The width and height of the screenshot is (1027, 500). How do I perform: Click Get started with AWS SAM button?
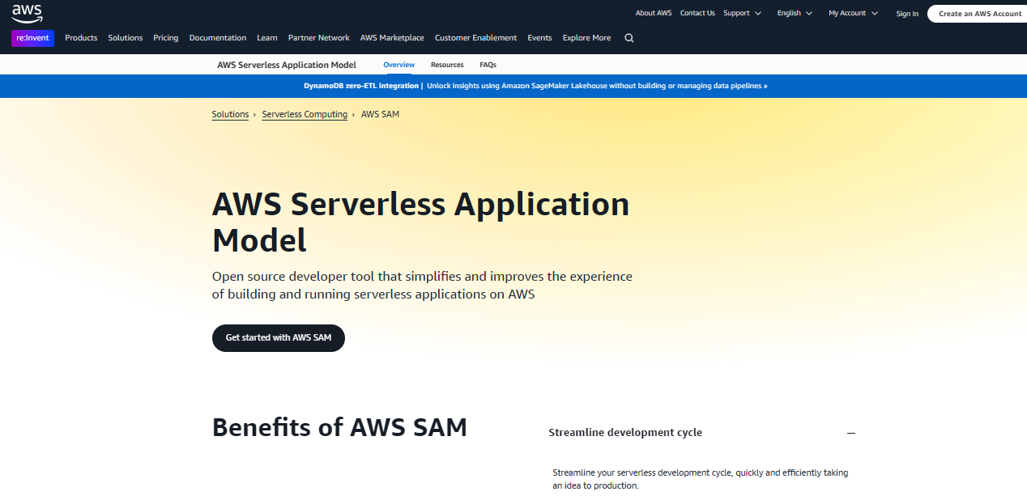(279, 338)
